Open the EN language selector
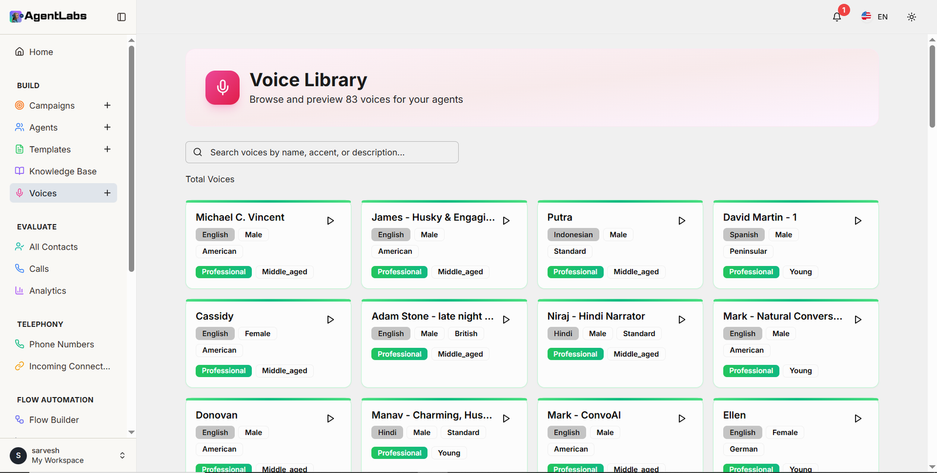937x473 pixels. click(x=875, y=17)
